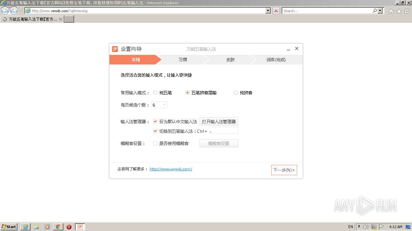Open media player taskbar icon
Viewport: 412px width, 231px height.
point(47,227)
